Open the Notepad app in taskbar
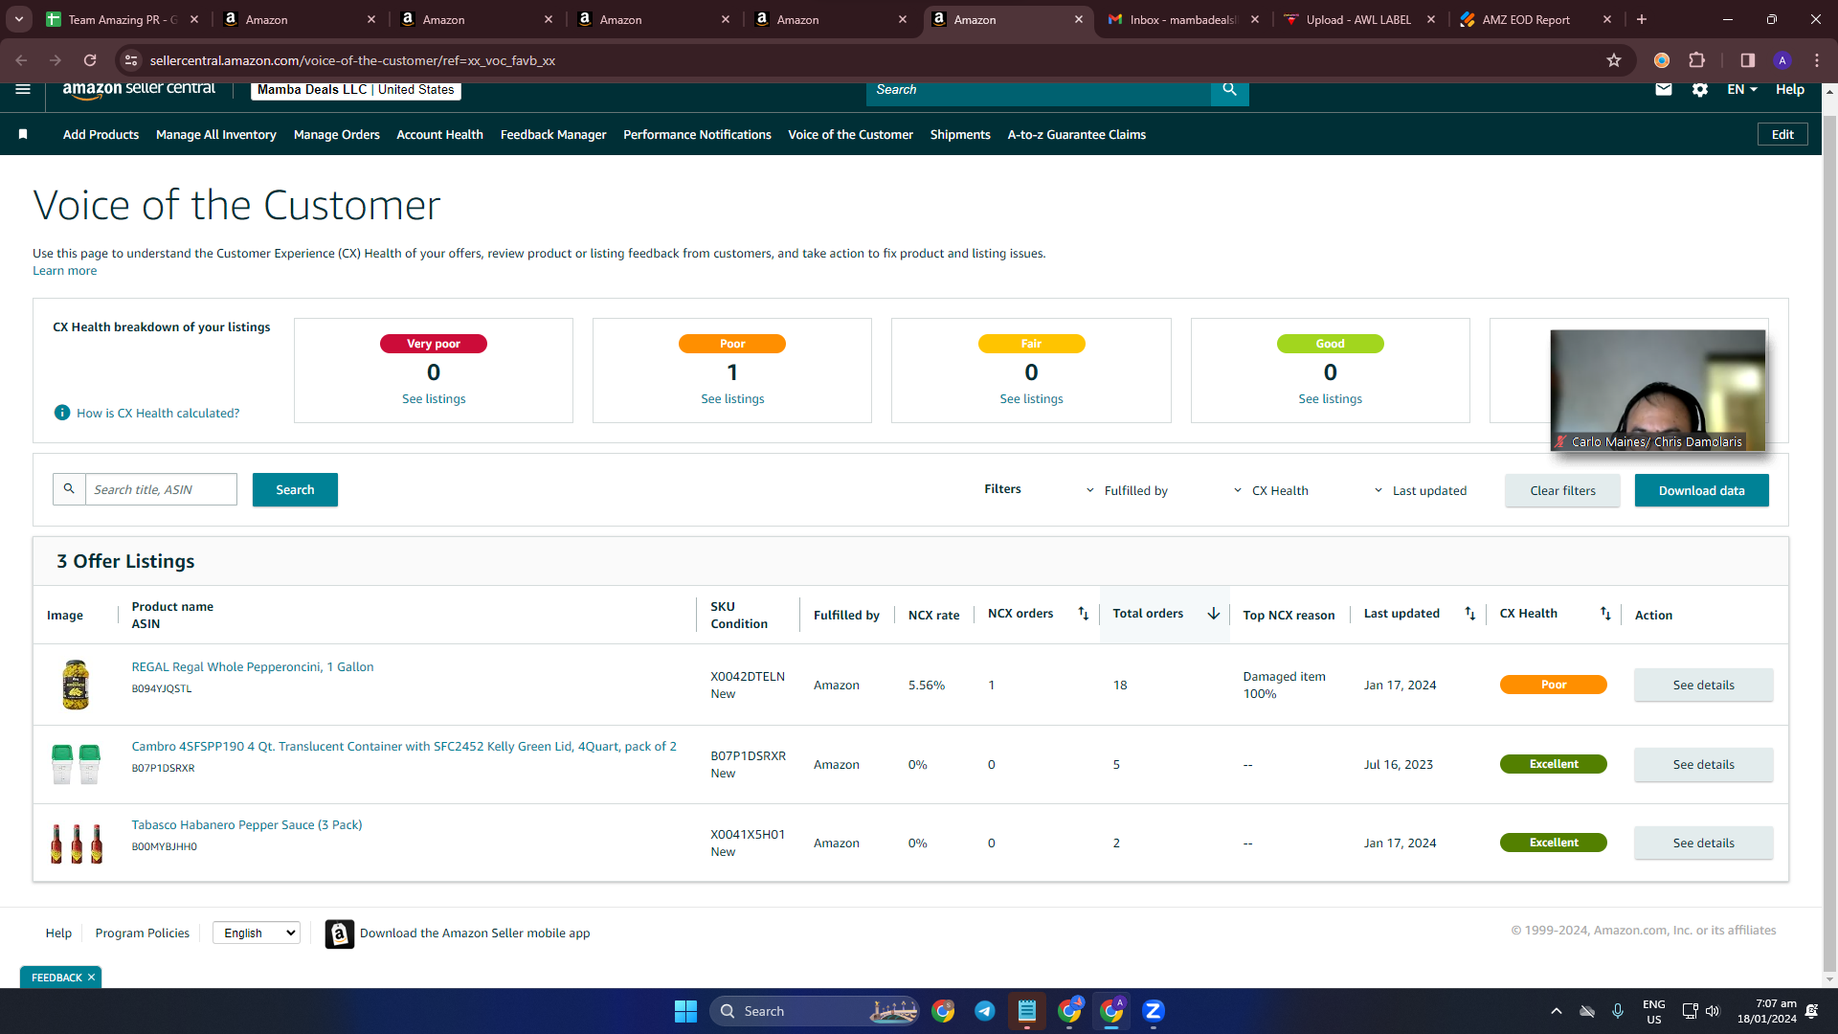This screenshot has width=1838, height=1034. pos(1027,1011)
